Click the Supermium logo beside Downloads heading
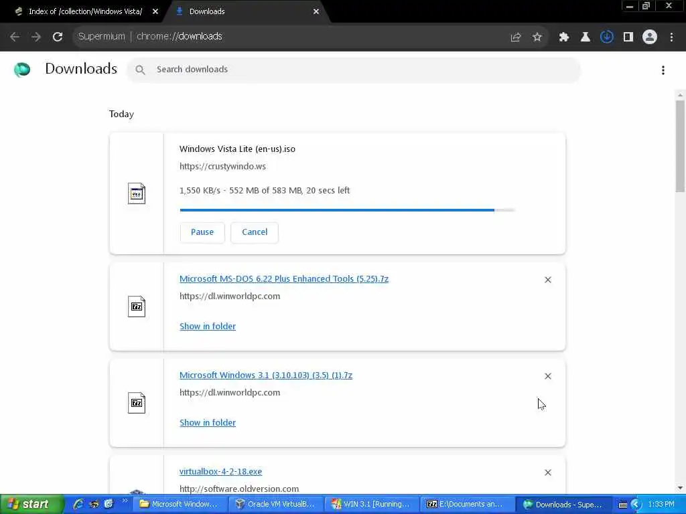 point(22,70)
